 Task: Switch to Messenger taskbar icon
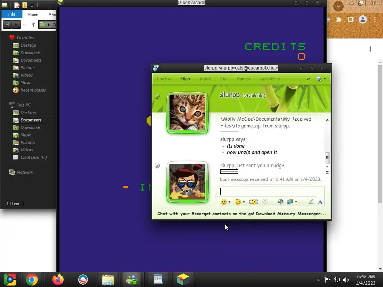(132, 280)
